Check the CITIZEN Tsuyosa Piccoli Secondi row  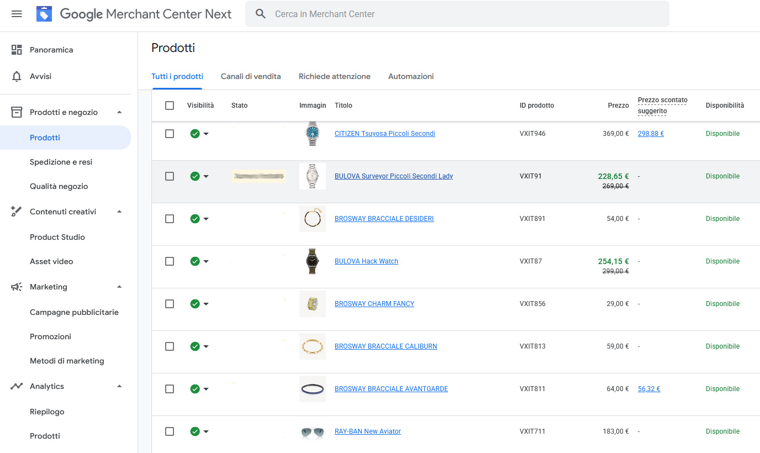coord(170,134)
